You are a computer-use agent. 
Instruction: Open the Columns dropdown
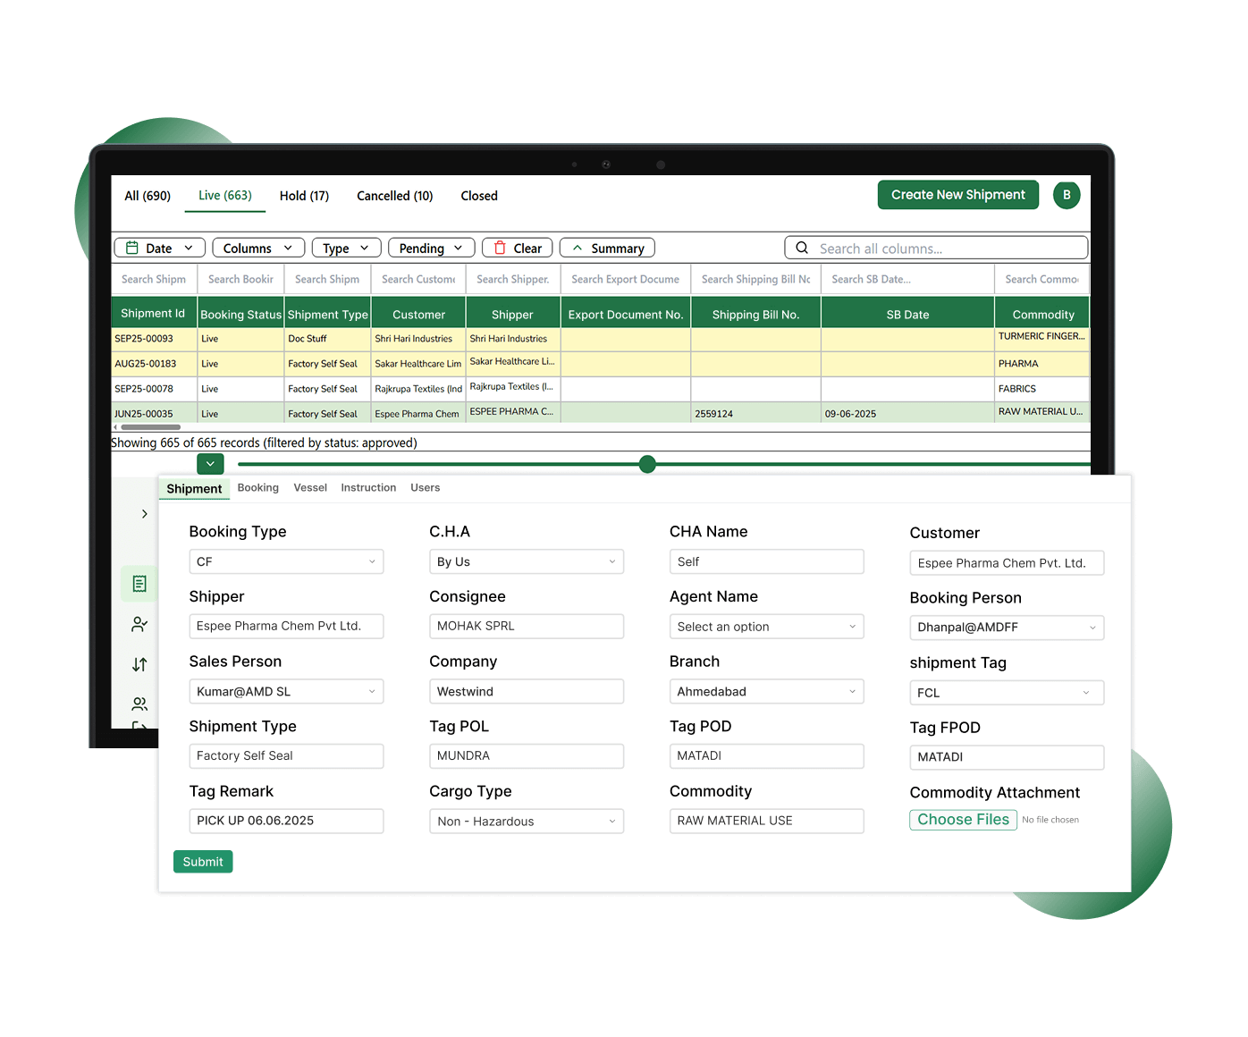click(258, 248)
